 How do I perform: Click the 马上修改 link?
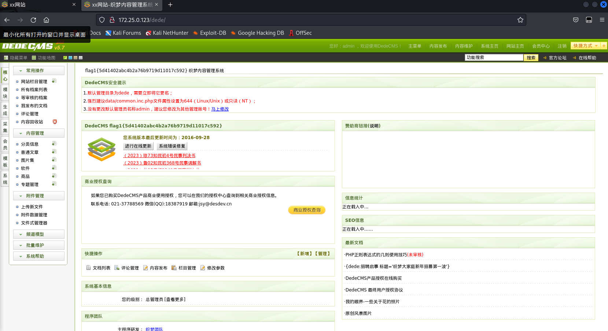click(220, 109)
